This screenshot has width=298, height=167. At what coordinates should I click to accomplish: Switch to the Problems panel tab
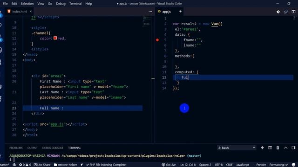[x=16, y=148]
